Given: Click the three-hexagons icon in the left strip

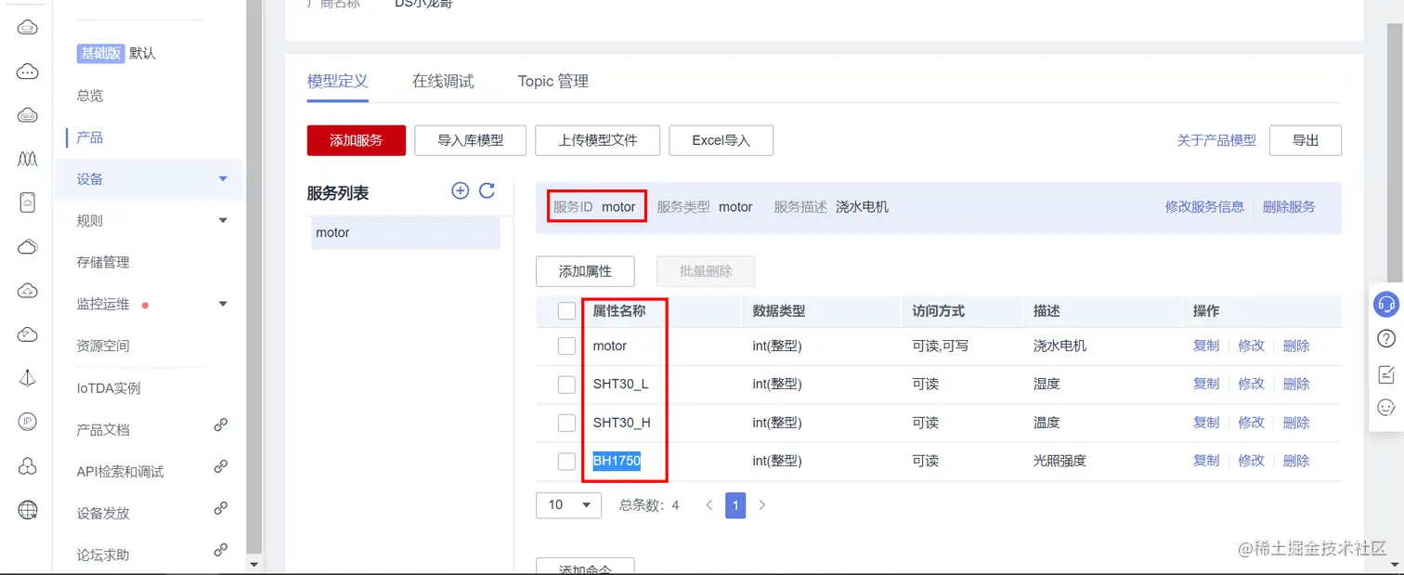Looking at the screenshot, I should tap(28, 465).
